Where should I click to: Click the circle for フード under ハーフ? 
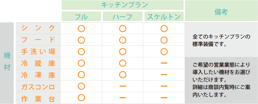pos(123,40)
